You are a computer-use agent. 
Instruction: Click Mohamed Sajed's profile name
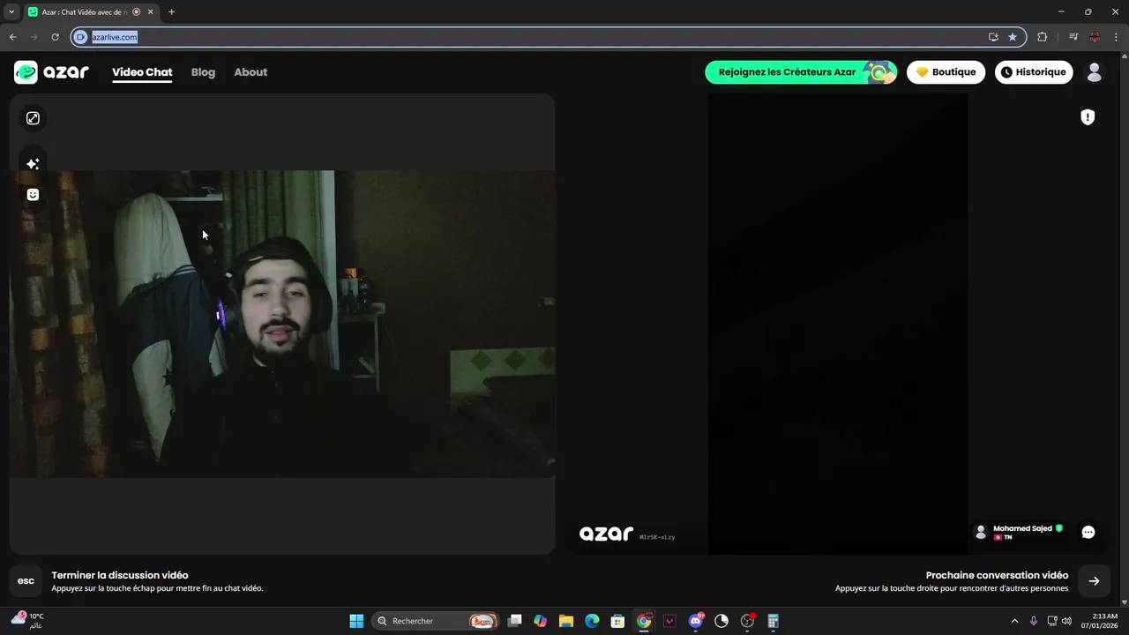tap(1022, 528)
